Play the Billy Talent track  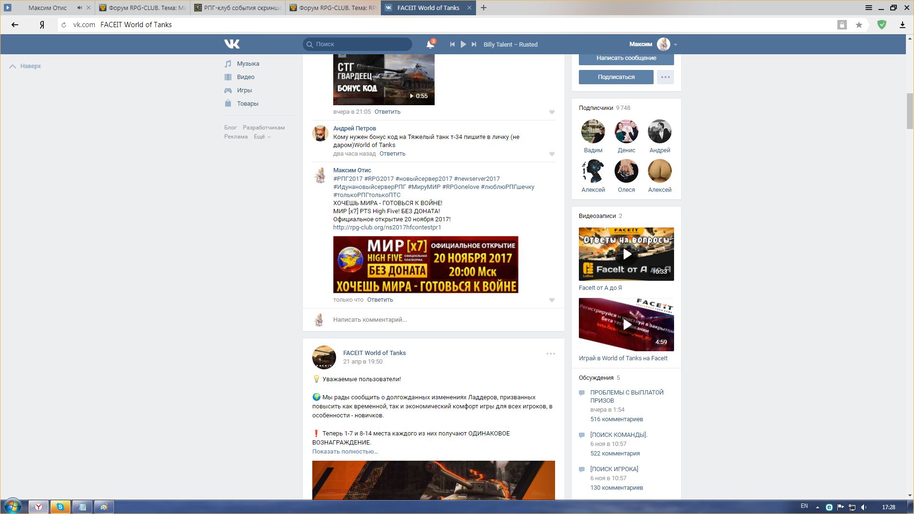tap(463, 44)
